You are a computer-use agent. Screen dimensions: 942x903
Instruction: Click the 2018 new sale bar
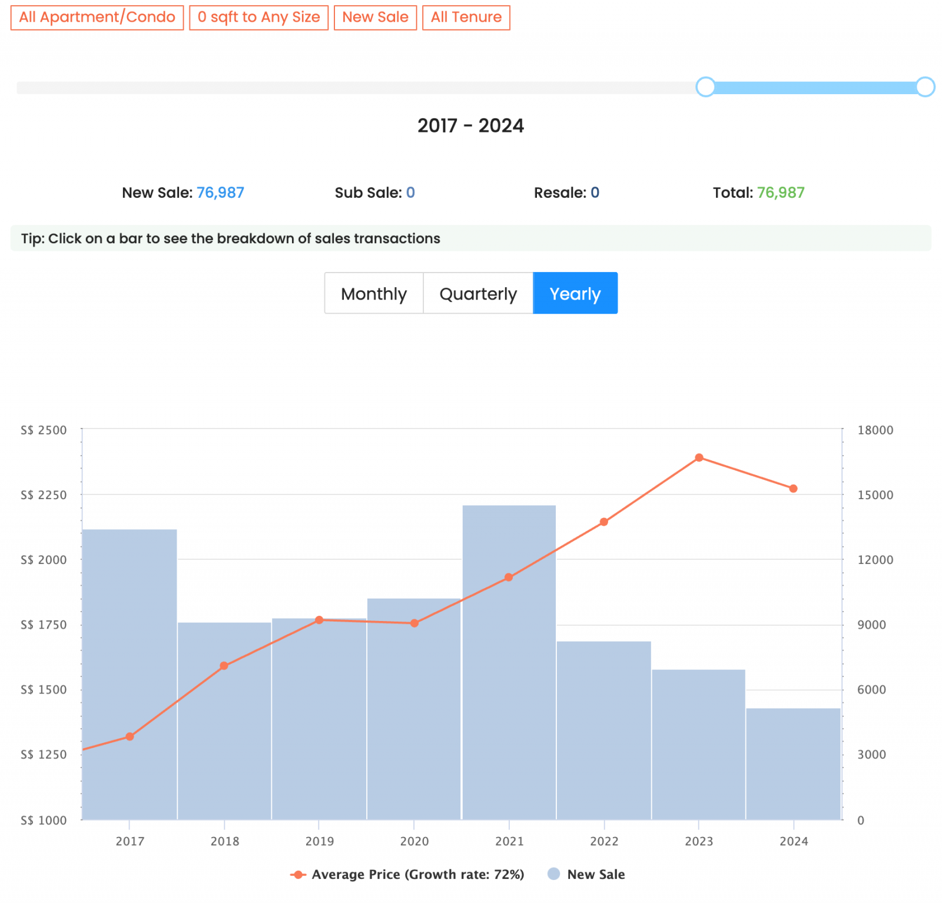pyautogui.click(x=224, y=721)
